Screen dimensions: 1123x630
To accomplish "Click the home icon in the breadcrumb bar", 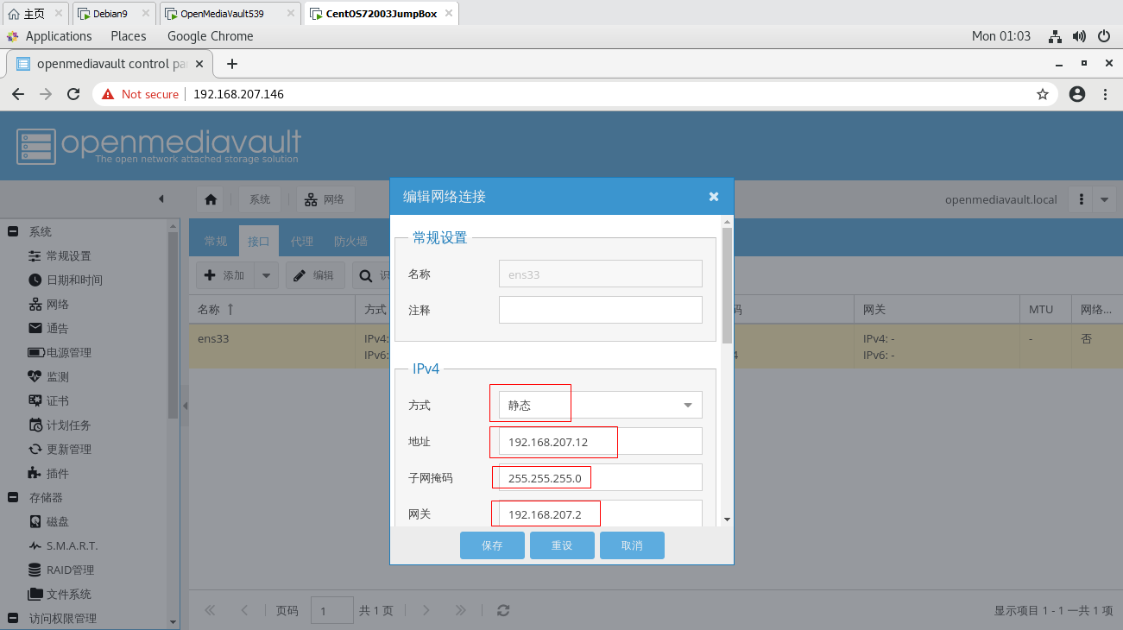I will 210,198.
